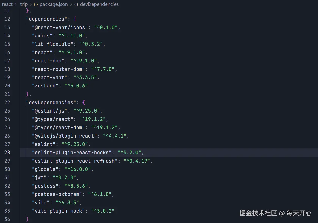The width and height of the screenshot is (318, 223).
Task: Click the opening brace after "devDependencies"
Action: click(x=84, y=102)
